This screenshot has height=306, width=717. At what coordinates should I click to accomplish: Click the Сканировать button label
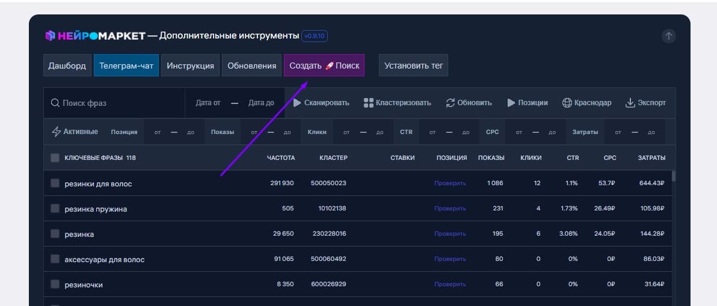coord(327,103)
